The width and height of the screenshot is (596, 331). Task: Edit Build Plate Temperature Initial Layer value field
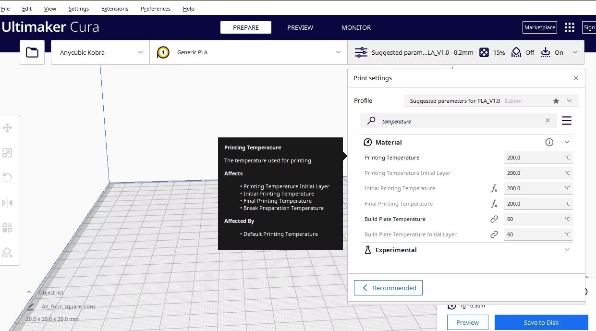point(538,234)
